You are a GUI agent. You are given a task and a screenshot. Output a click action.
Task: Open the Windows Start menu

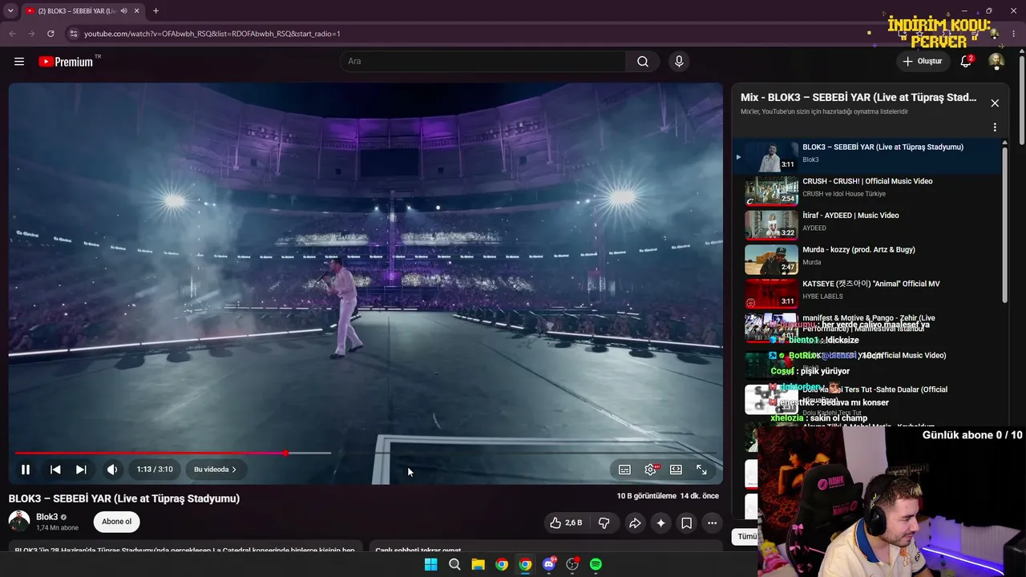430,564
